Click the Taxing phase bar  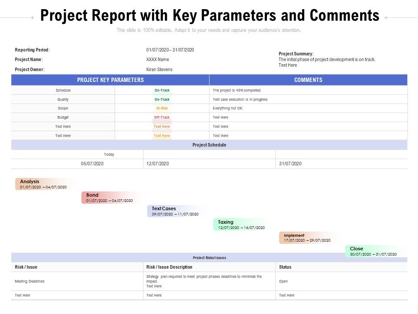point(242,225)
